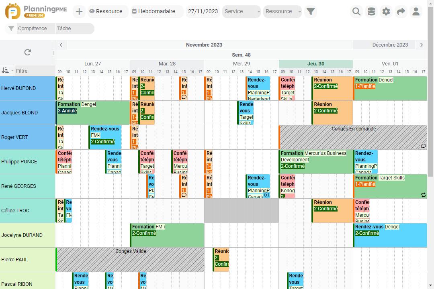Click recurrence icon on Formation Target Skills
Viewport: 434px width, 289px height.
click(424, 195)
